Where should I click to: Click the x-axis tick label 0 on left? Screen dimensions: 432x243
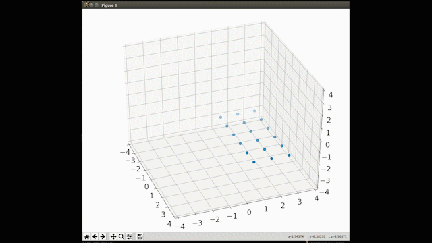click(146, 186)
